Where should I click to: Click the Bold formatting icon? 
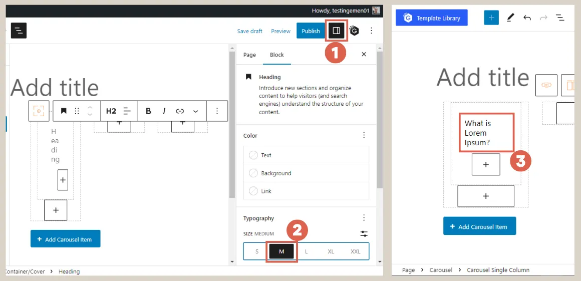pos(148,111)
